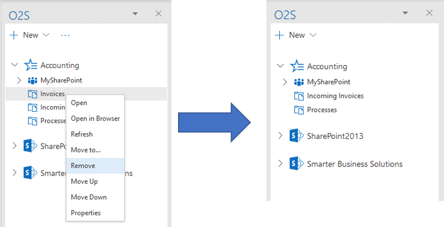The height and width of the screenshot is (227, 444).
Task: Click Remove in the context menu
Action: [x=95, y=166]
